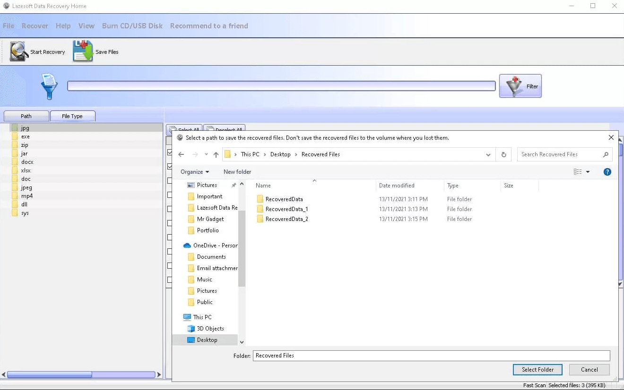Switch to the File Type tab
The image size is (624, 390).
click(x=72, y=116)
